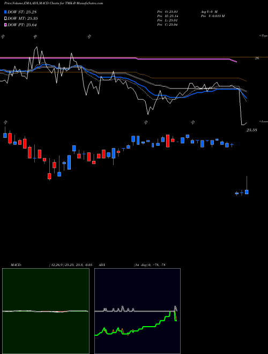Screen dimensions: 268x354
Task: Select the 'DOW ST: 25.28' legend text
Action: (x=22, y=12)
